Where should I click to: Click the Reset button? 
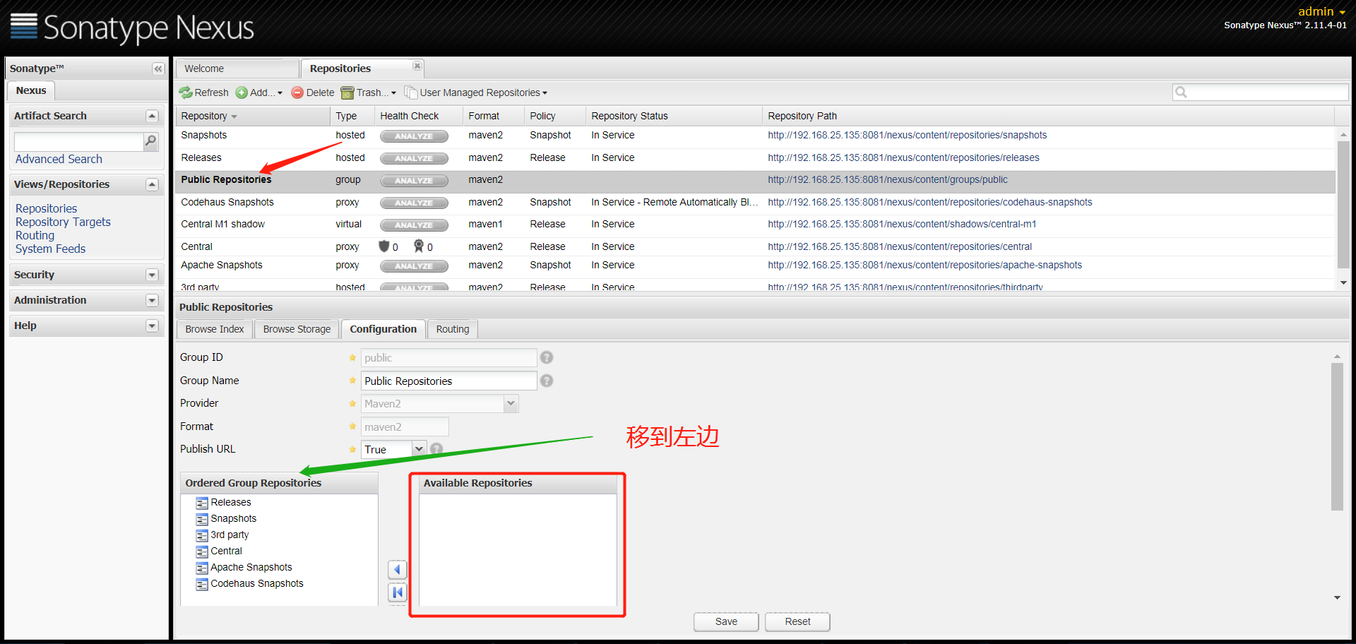797,621
